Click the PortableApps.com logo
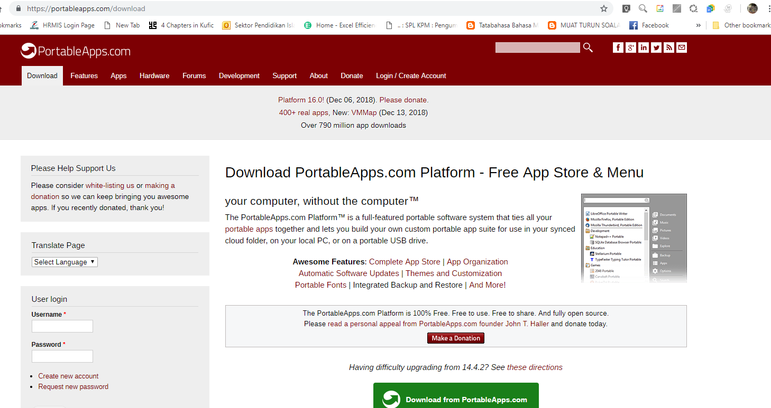Screen dimensions: 771x408 (x=76, y=51)
